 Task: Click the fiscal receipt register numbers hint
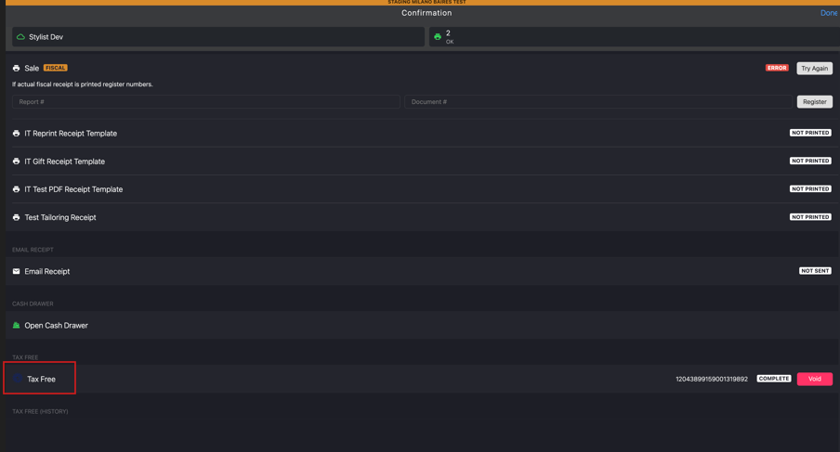click(x=83, y=84)
